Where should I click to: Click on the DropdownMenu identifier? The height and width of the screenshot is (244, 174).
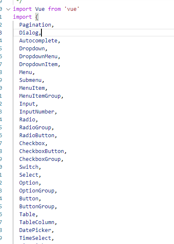38,57
